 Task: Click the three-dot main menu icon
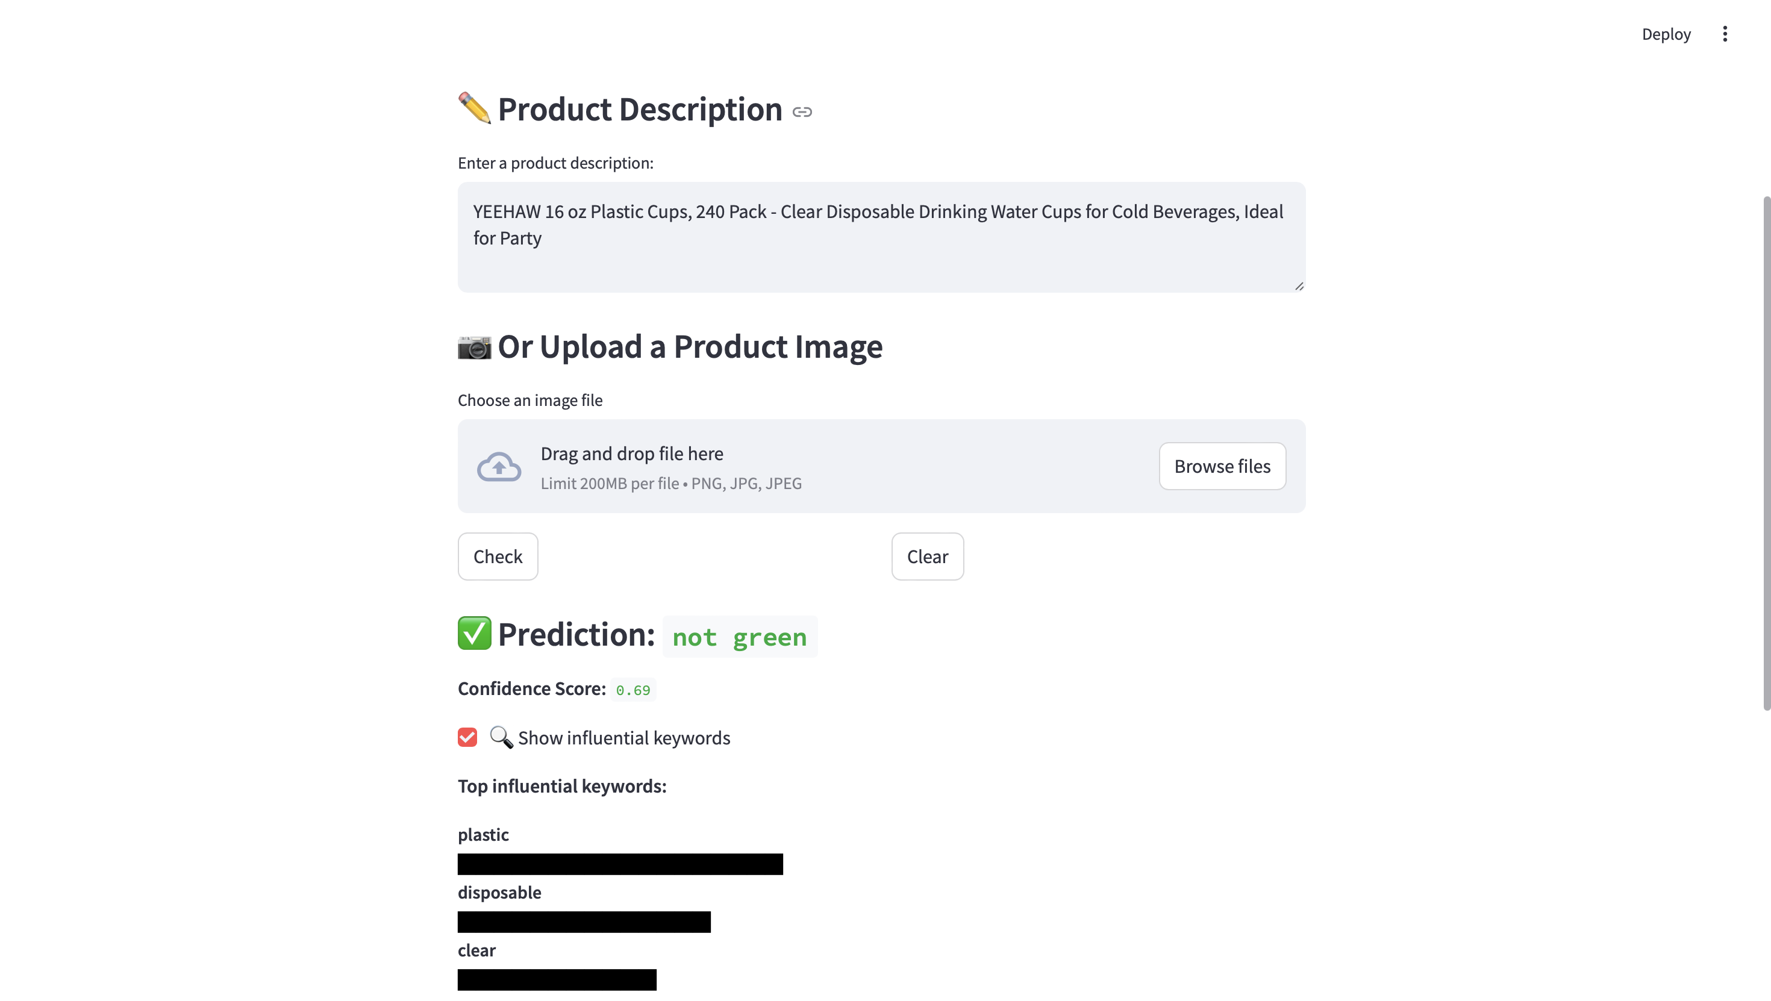1724,34
